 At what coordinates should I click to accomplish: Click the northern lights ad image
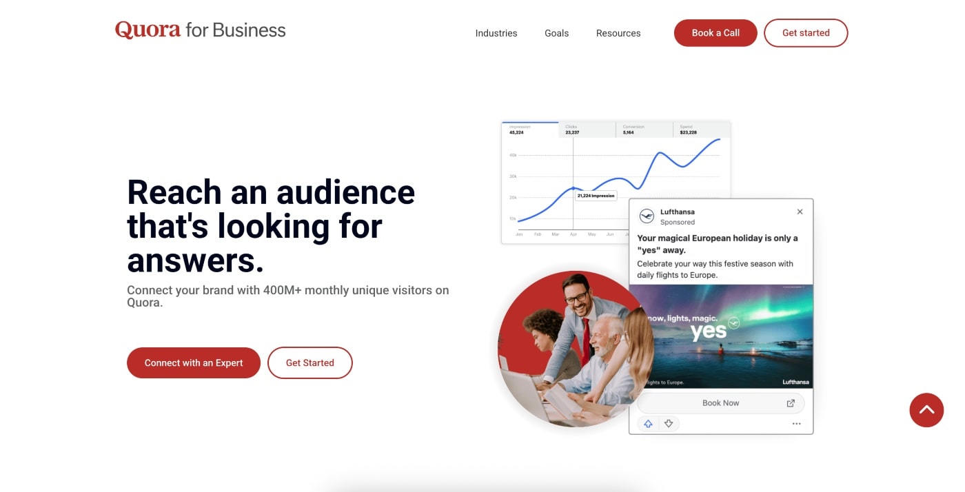[721, 337]
